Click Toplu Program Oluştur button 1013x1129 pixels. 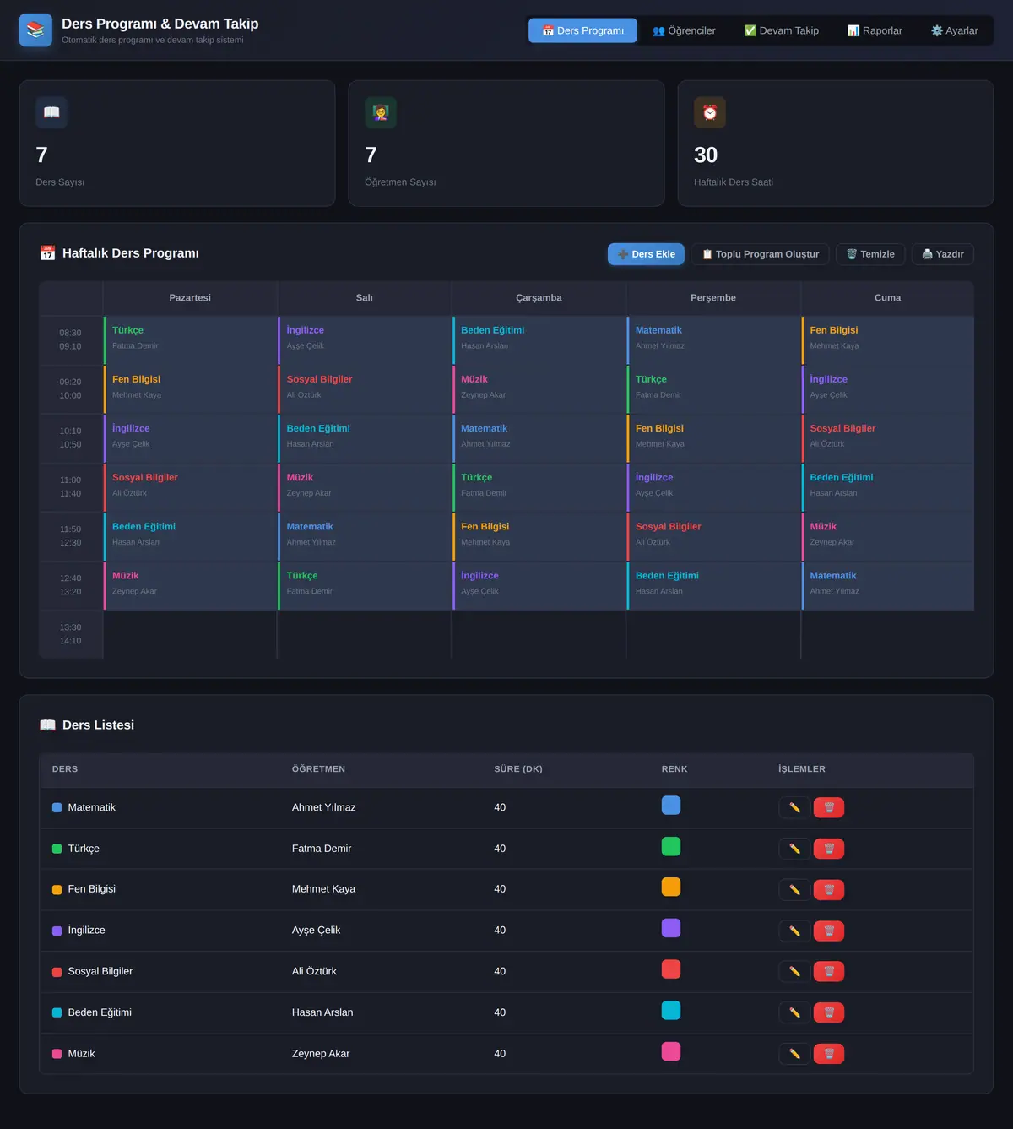click(x=761, y=254)
